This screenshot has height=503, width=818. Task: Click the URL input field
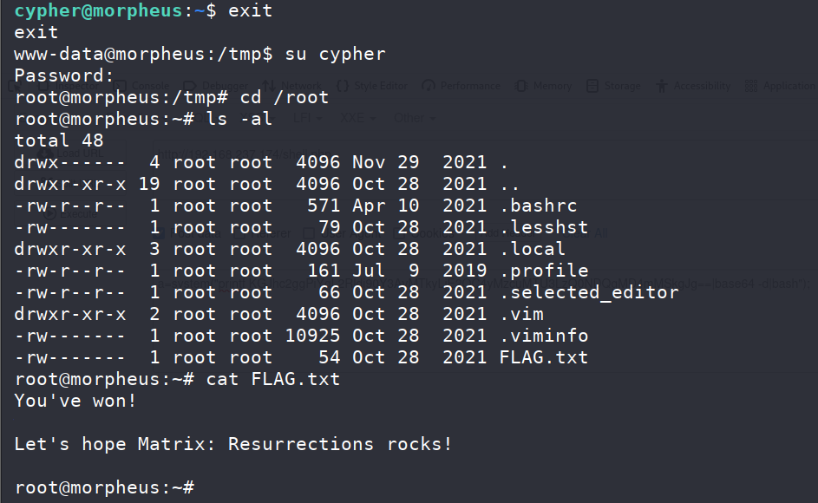click(484, 154)
